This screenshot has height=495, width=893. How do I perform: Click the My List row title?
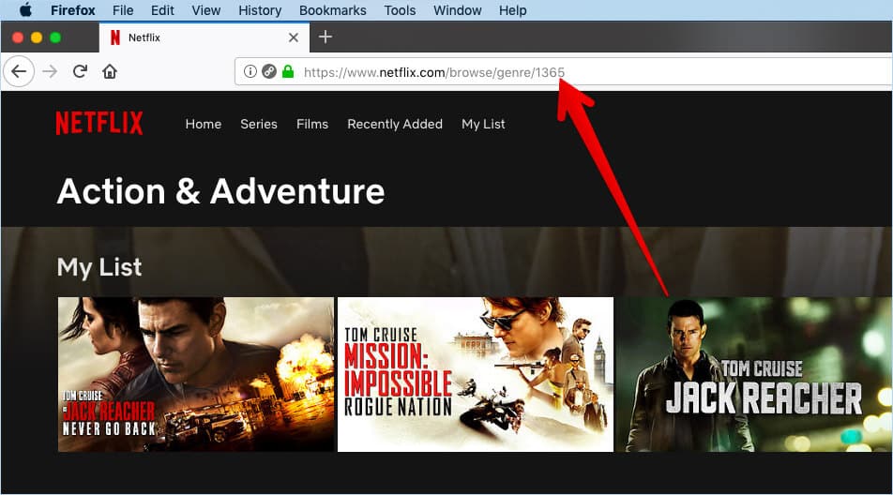tap(99, 267)
